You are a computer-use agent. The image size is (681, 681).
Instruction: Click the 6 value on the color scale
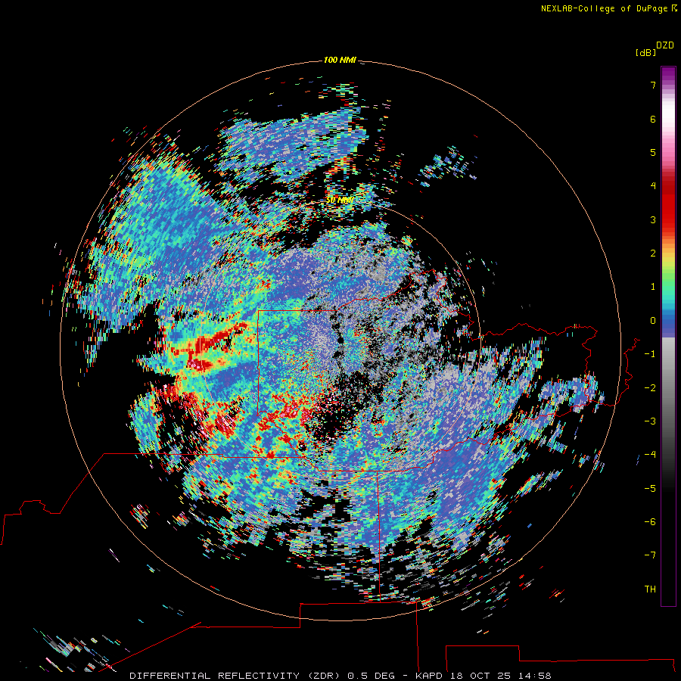point(653,119)
